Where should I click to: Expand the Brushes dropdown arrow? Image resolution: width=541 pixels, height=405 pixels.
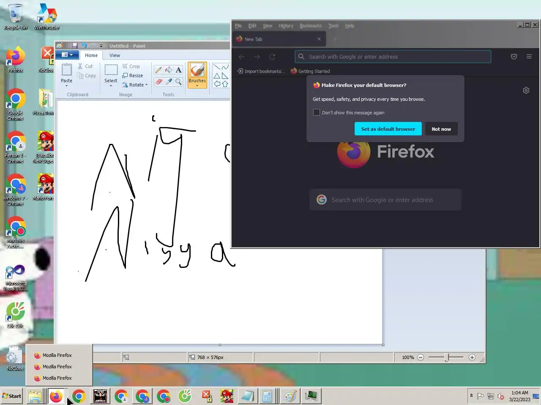pyautogui.click(x=197, y=86)
